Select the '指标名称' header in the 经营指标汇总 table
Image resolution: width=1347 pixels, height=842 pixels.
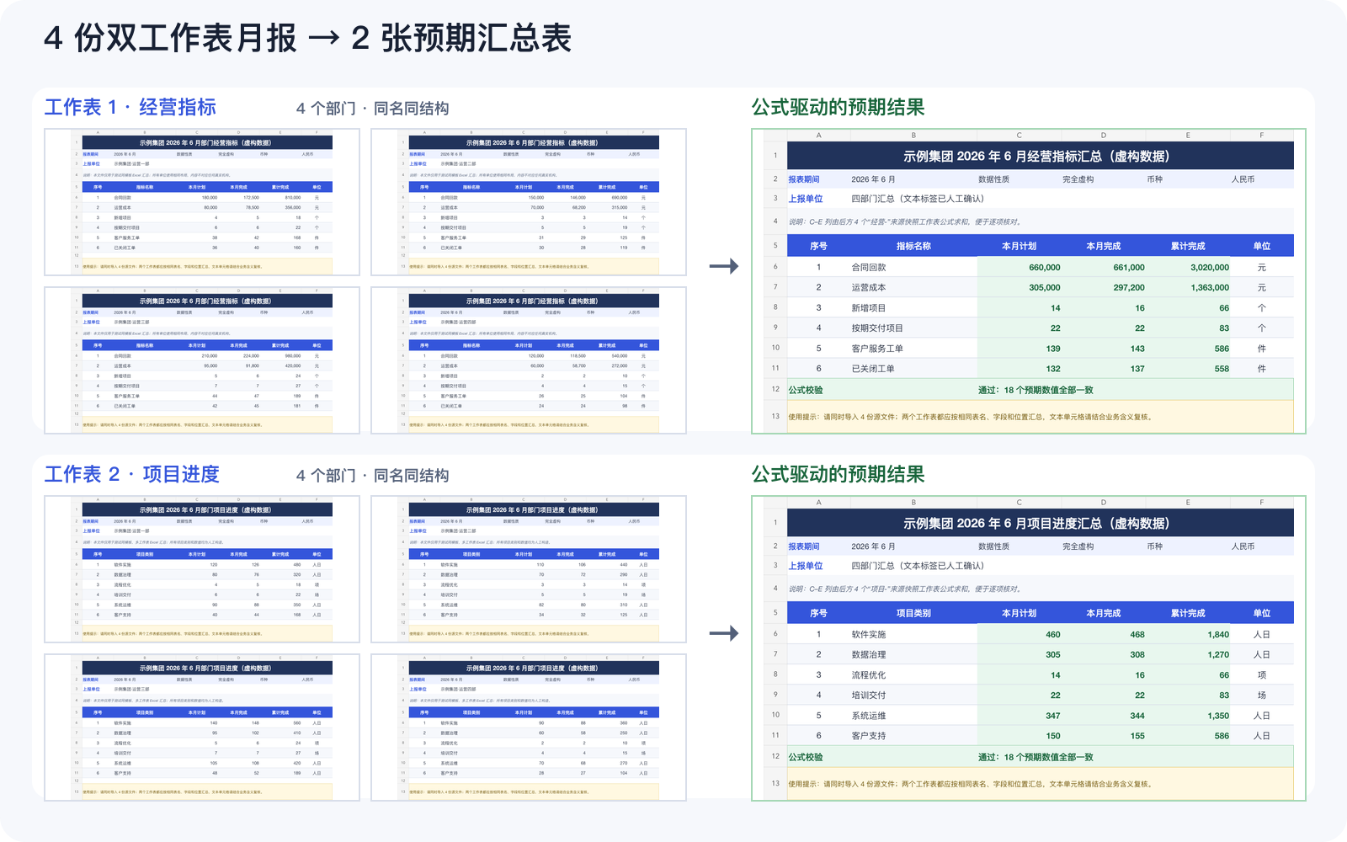[x=913, y=246]
